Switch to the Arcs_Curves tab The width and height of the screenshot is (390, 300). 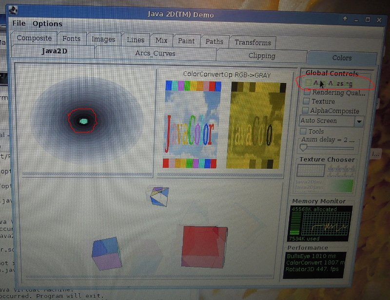tap(155, 54)
